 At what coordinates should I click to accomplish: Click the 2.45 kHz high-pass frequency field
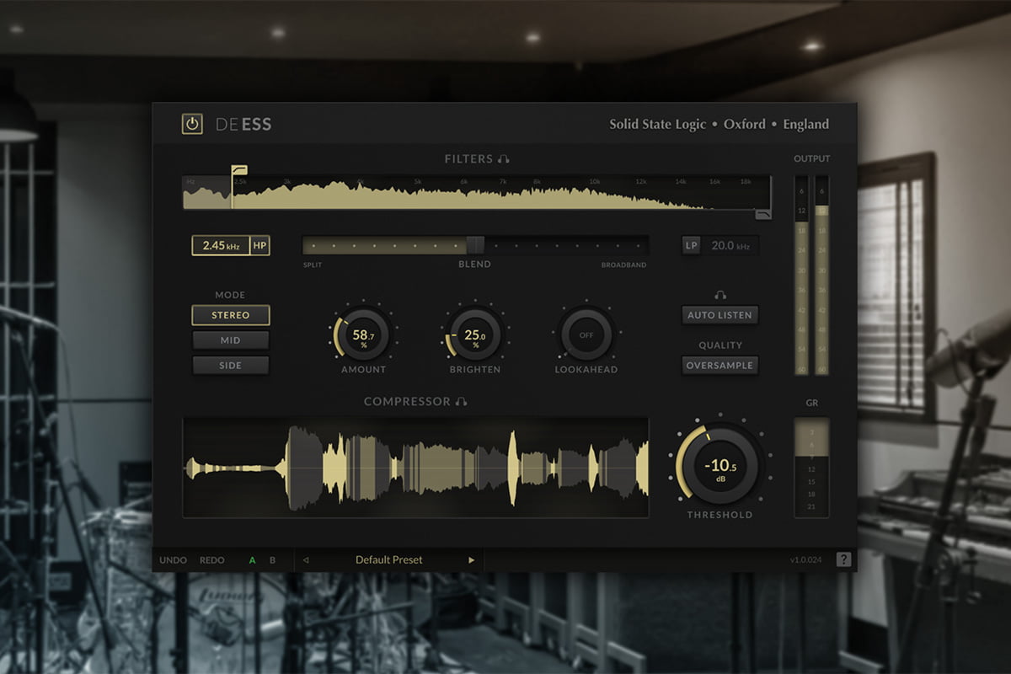221,246
